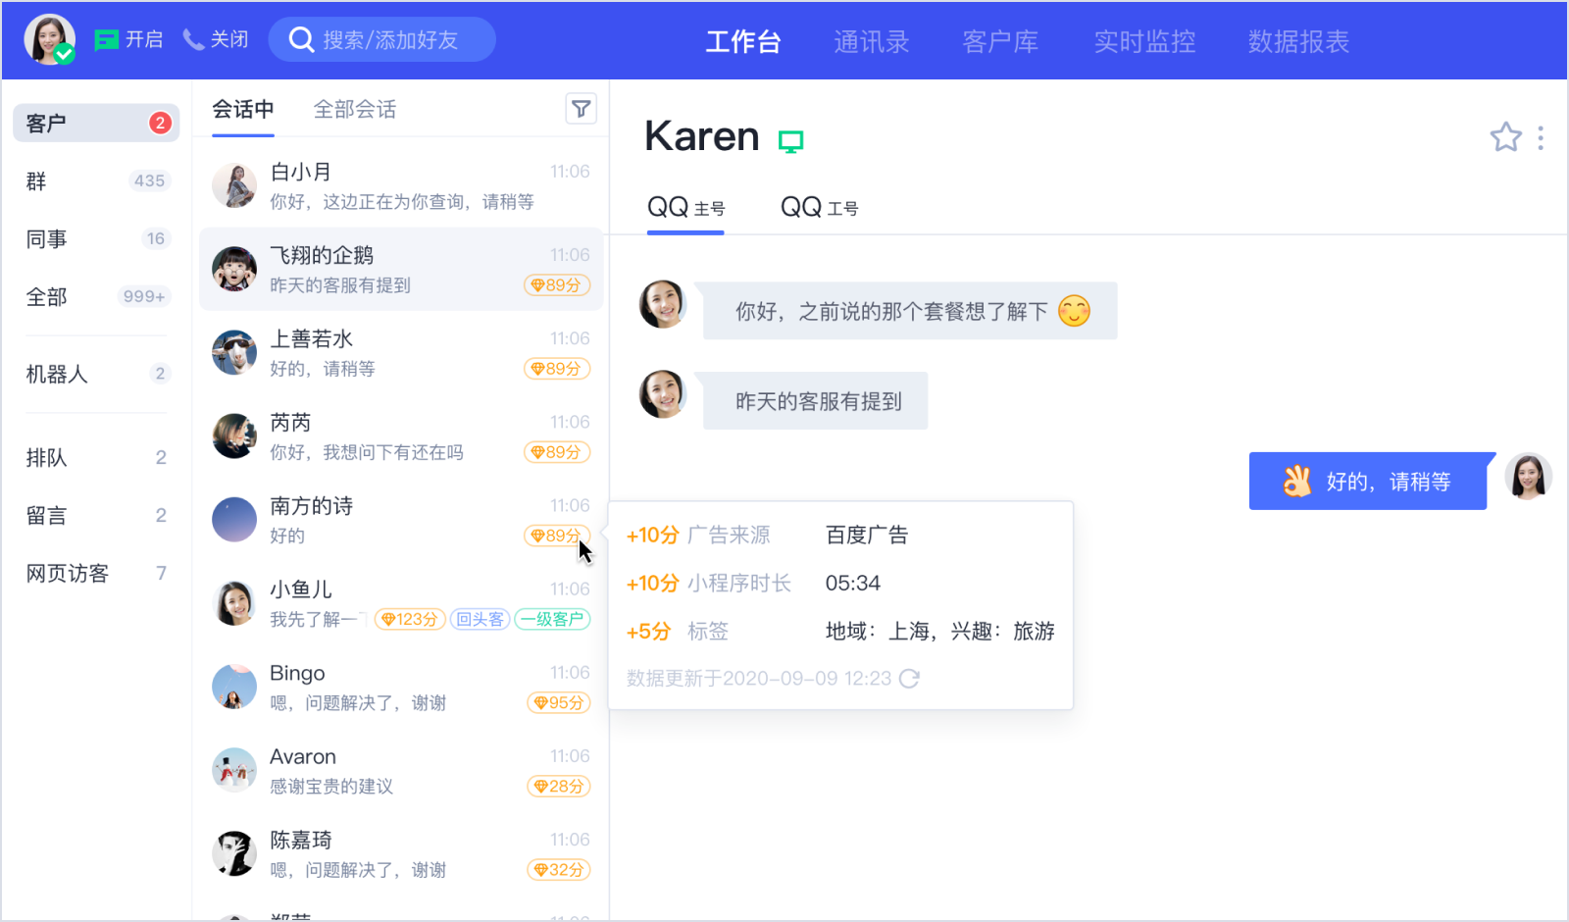1569x922 pixels.
Task: Open chat with Bingo
Action: (401, 687)
